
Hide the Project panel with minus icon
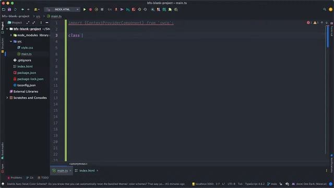47,22
